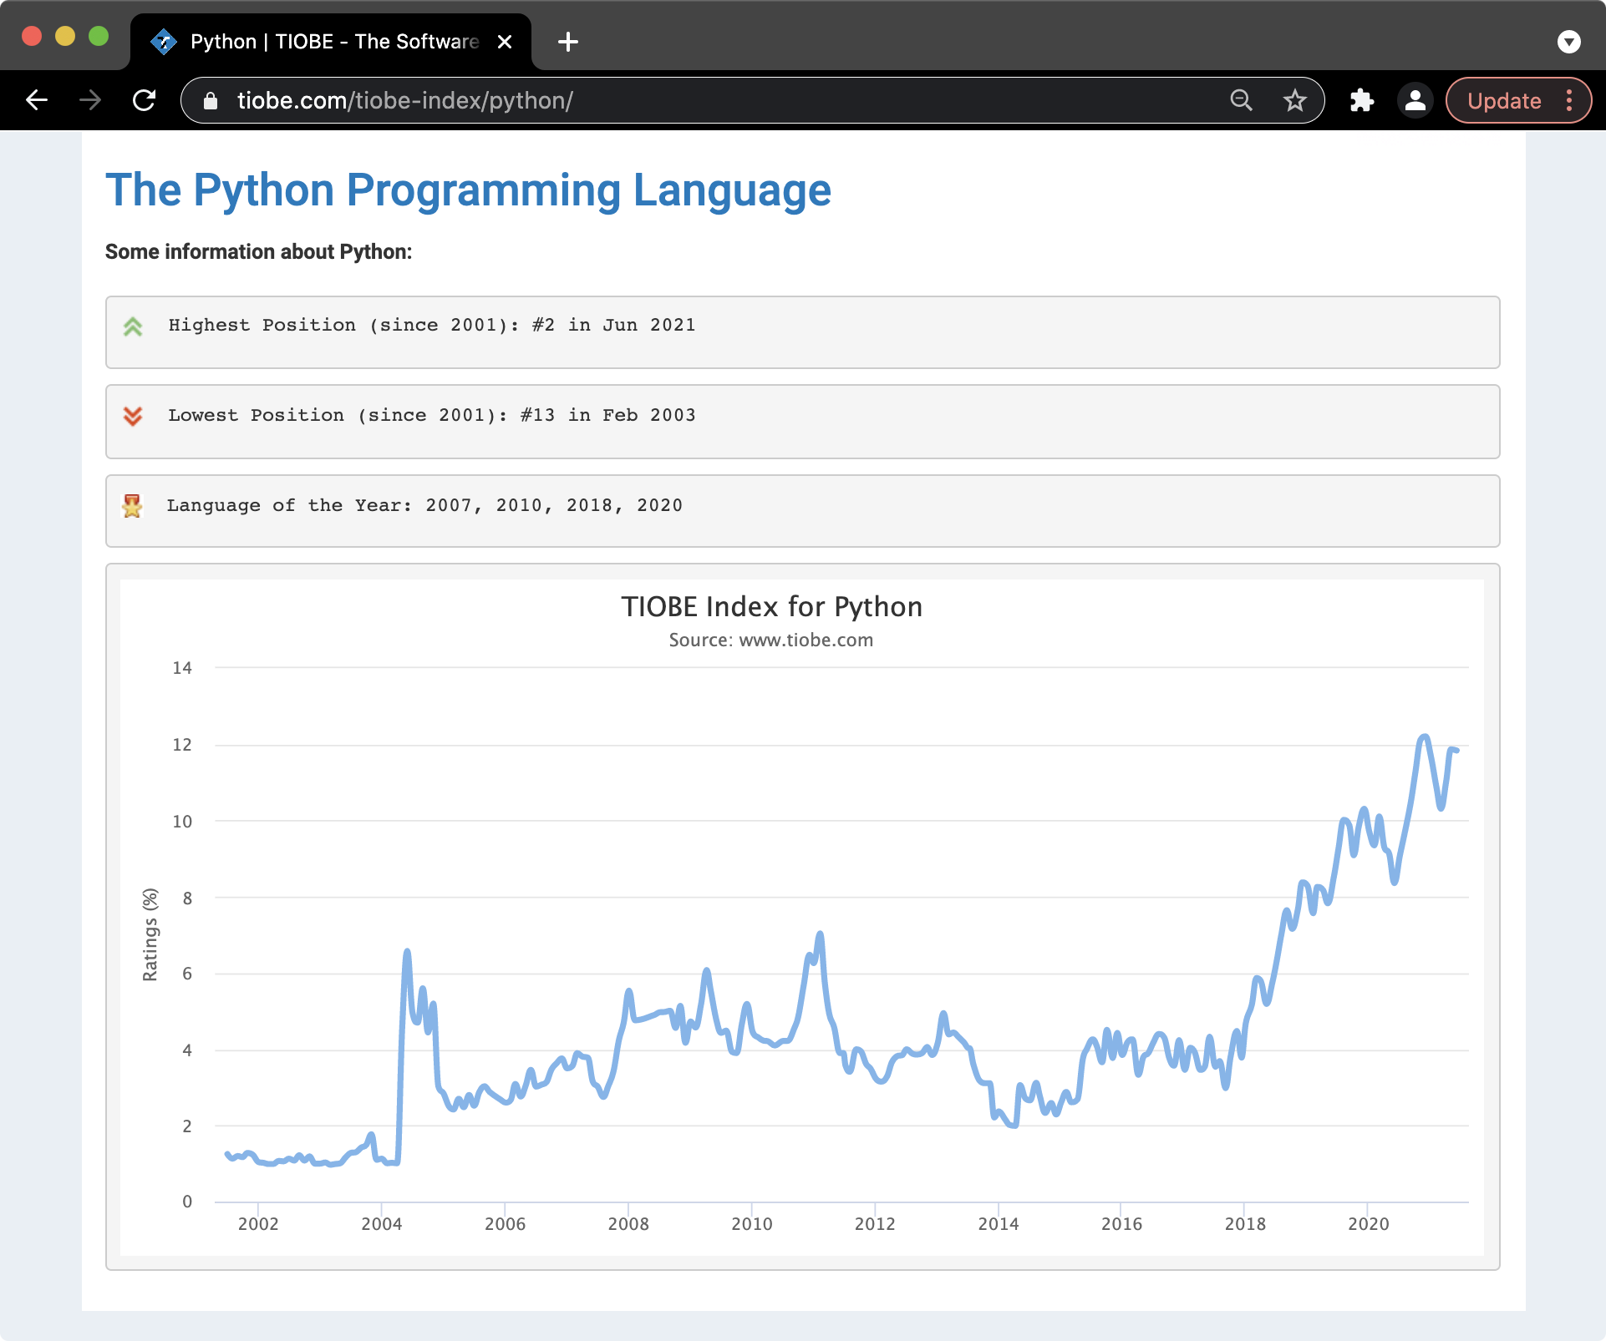The height and width of the screenshot is (1341, 1606).
Task: Click the 2018 x-axis label
Action: click(1245, 1224)
